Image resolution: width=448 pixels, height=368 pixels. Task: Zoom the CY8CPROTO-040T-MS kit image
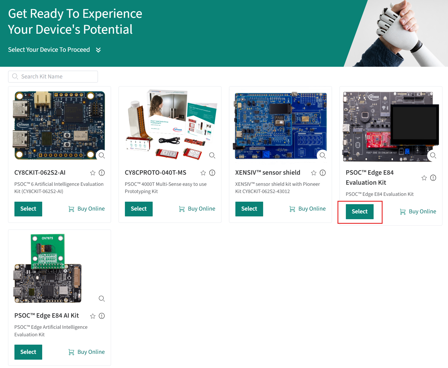(212, 155)
